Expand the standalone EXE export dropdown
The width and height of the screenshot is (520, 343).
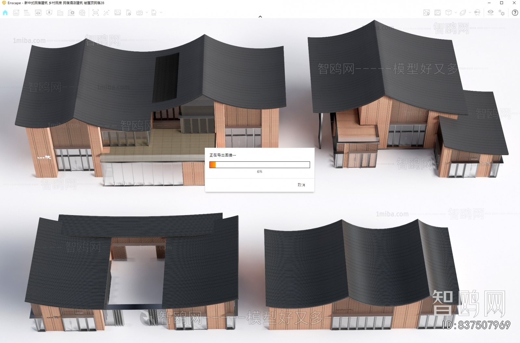161,13
